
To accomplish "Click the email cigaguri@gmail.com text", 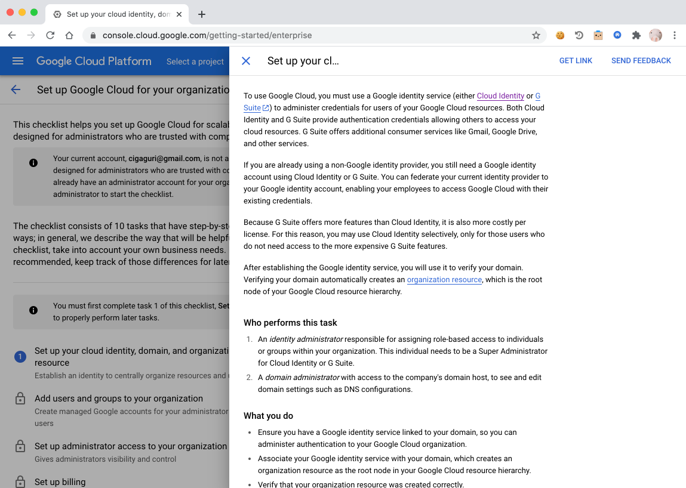I will click(x=164, y=158).
